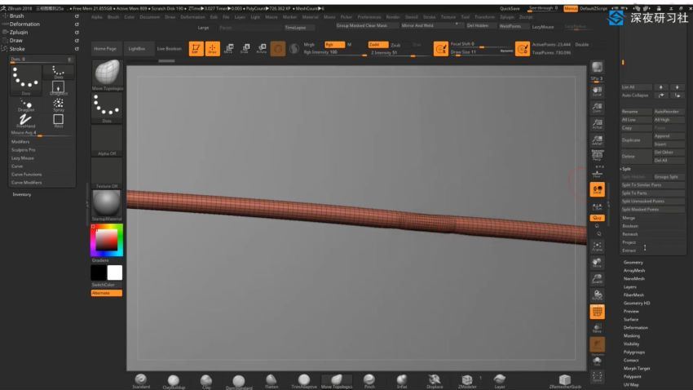The image size is (693, 390).
Task: Choose the Inflat brush
Action: coord(402,381)
